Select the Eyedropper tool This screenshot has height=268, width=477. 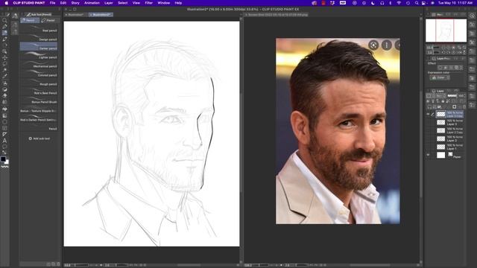(4, 76)
